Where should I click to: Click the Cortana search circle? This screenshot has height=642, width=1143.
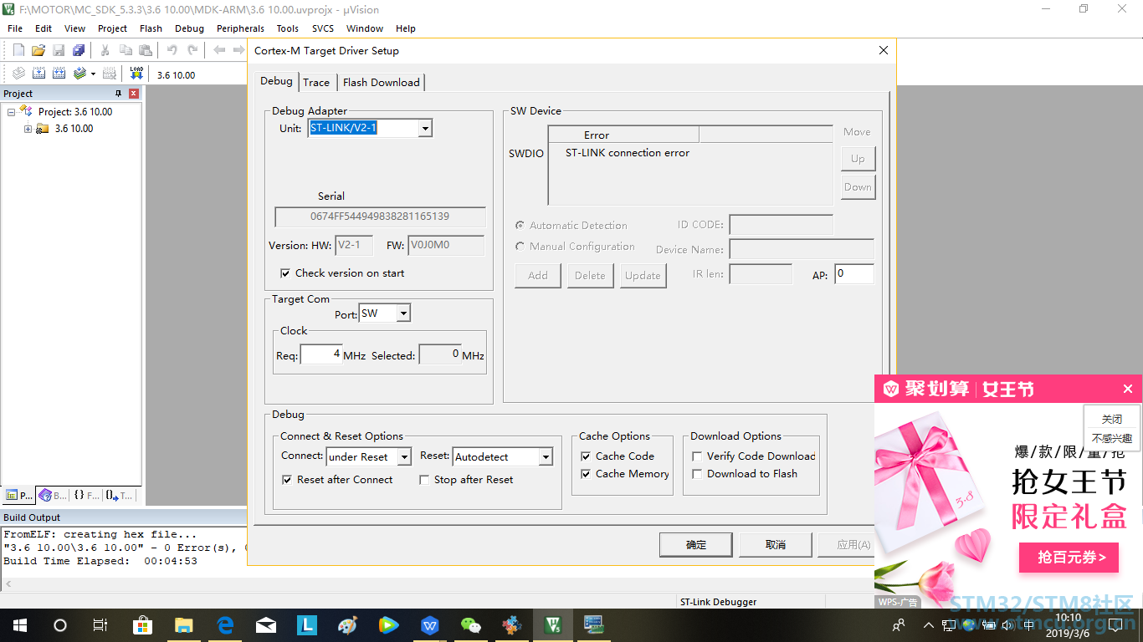[x=60, y=624]
